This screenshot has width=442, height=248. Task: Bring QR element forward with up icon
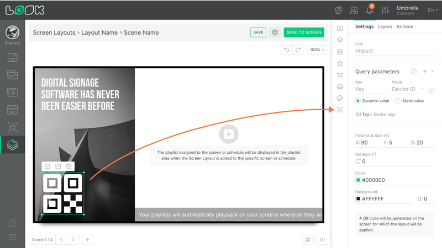pyautogui.click(x=58, y=166)
